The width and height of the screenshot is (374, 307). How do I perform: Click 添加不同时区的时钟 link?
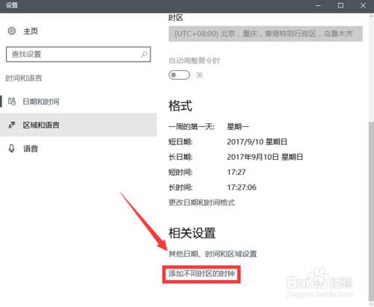pos(201,274)
